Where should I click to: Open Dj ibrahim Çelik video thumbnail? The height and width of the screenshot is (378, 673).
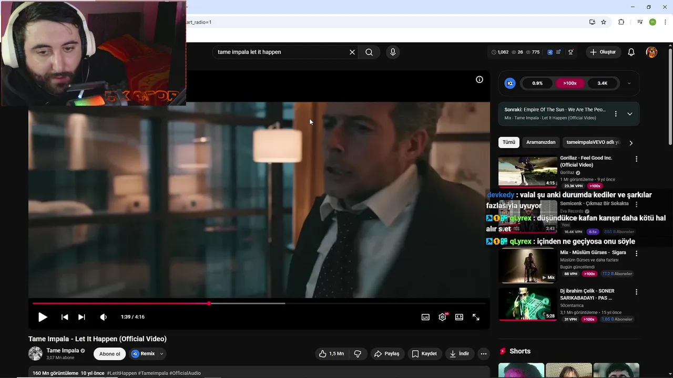click(x=528, y=304)
